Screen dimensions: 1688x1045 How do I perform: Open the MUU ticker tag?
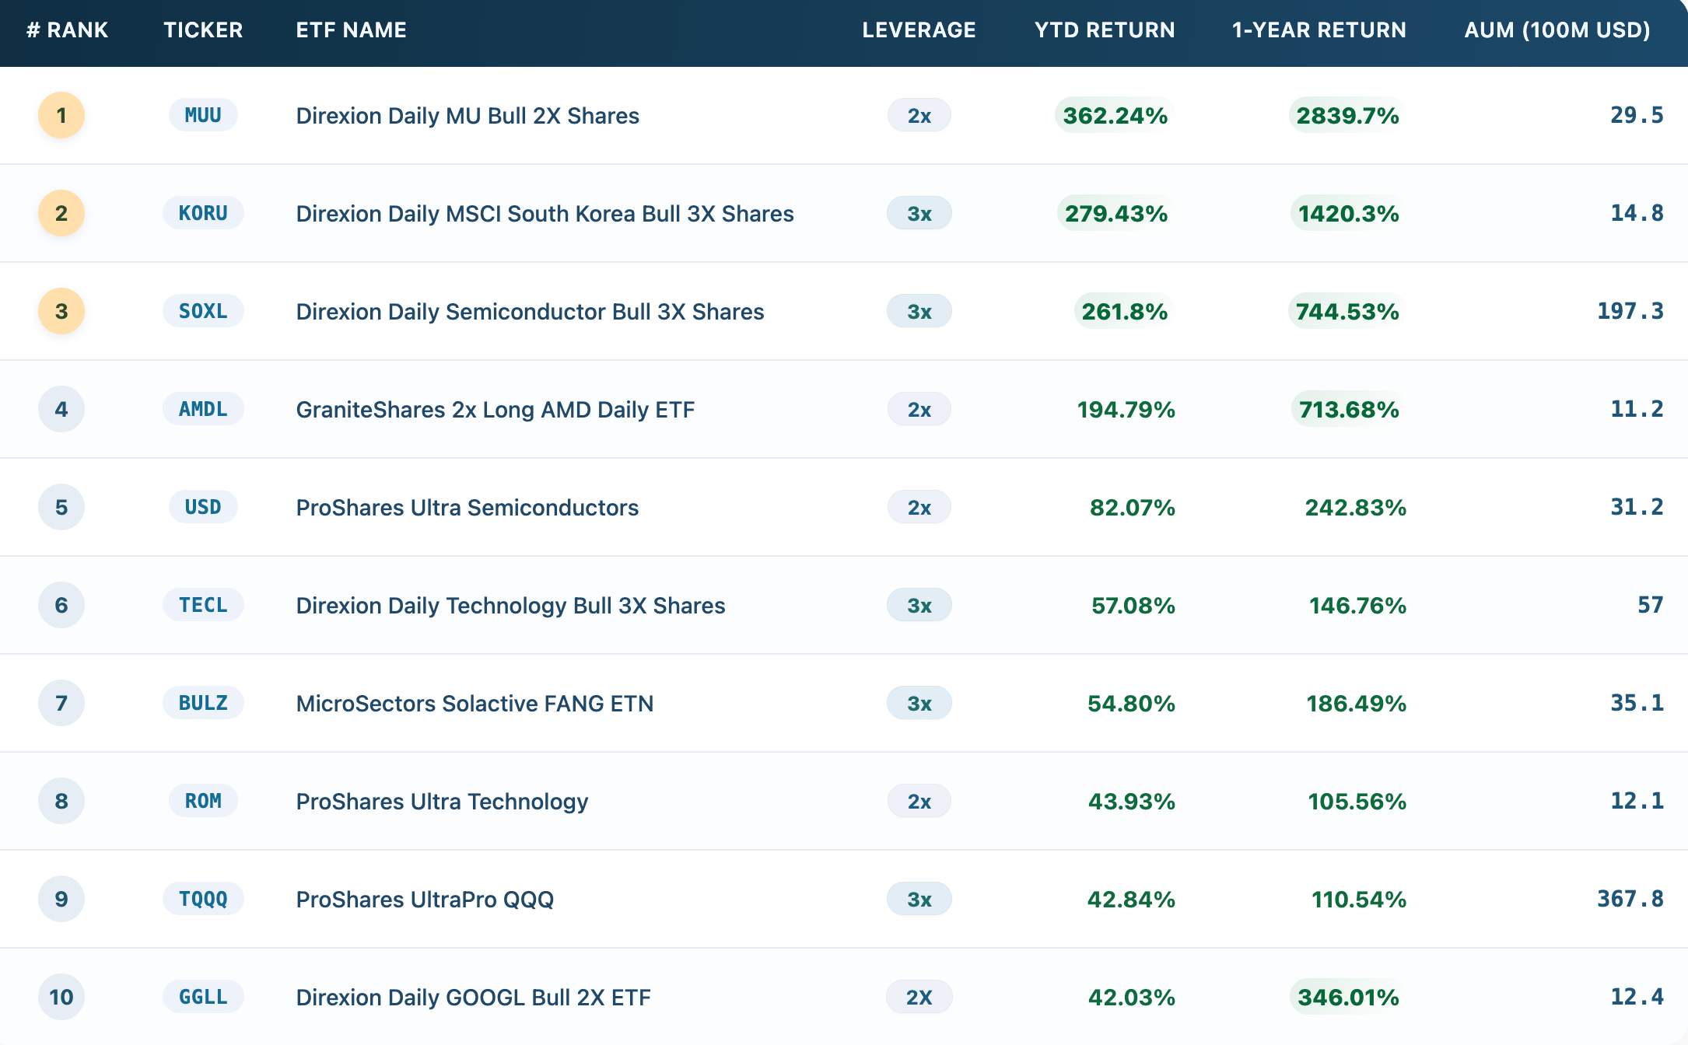coord(203,115)
